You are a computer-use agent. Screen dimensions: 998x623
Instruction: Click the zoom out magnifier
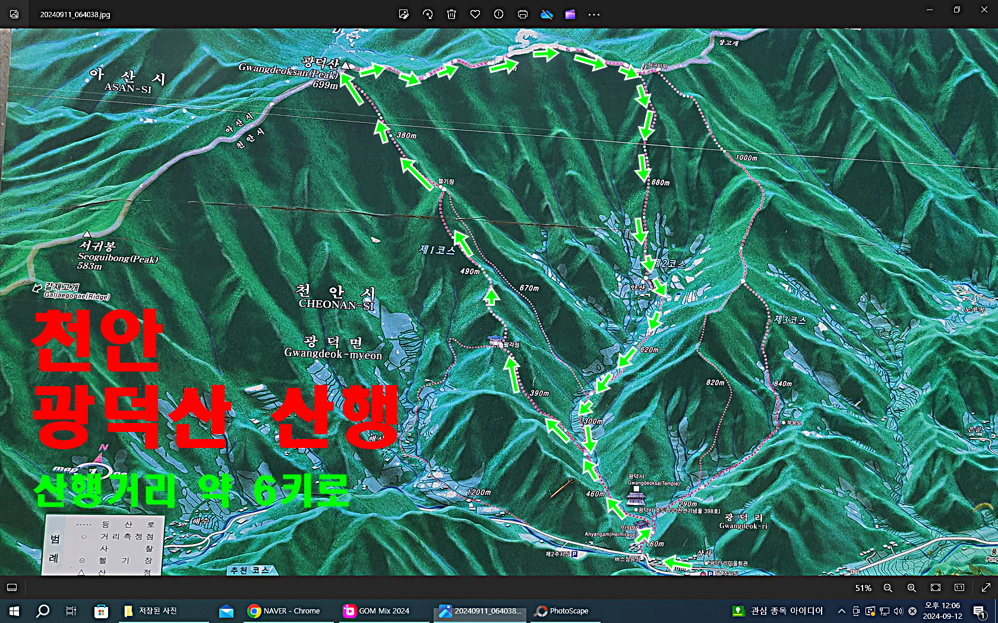888,587
